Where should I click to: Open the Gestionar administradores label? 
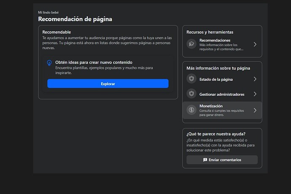pos(222,94)
